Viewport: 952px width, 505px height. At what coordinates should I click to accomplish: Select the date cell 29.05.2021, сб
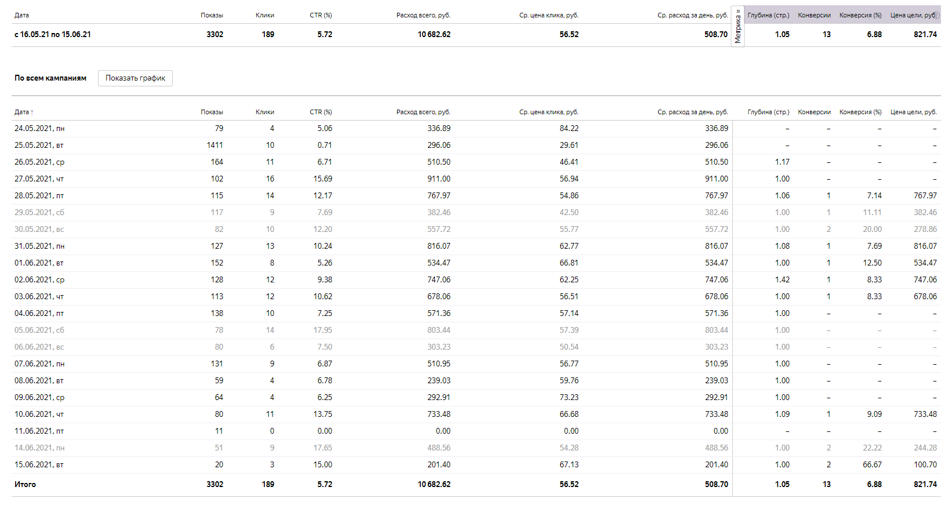(39, 212)
